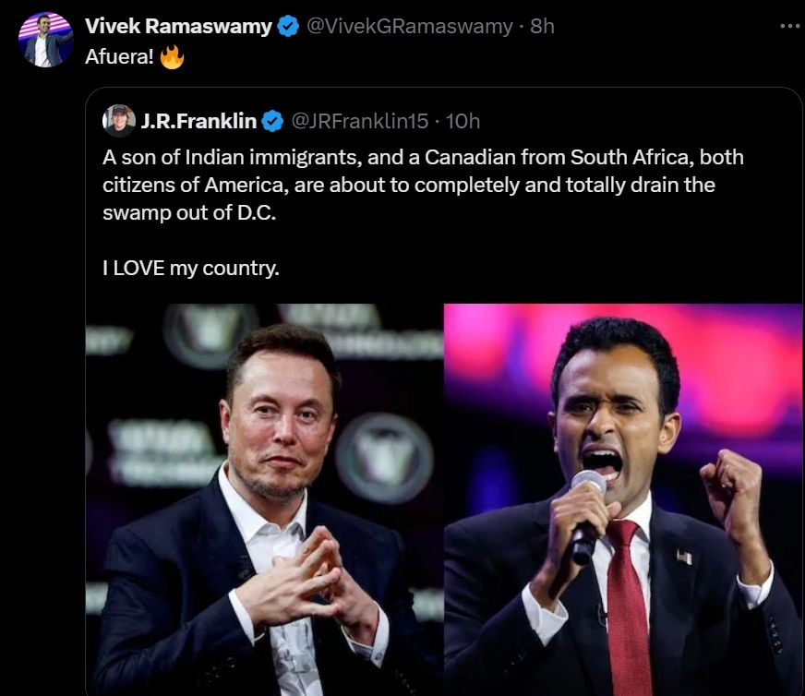Open the quoted post's 10h timestamp
The height and width of the screenshot is (696, 805).
(463, 121)
